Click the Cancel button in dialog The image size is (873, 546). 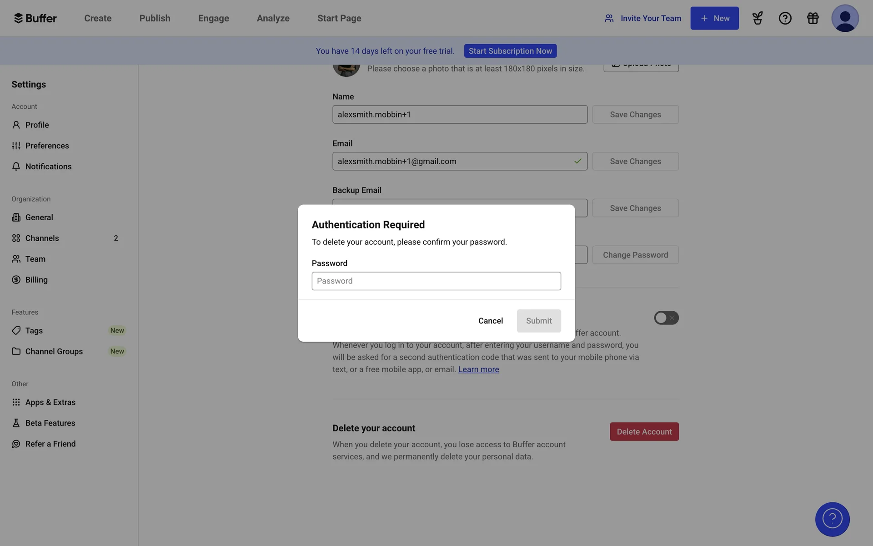click(490, 321)
